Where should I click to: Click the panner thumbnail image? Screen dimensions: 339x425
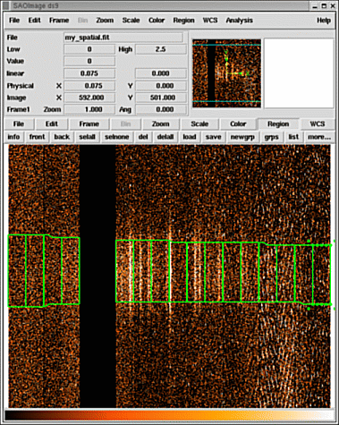click(226, 73)
